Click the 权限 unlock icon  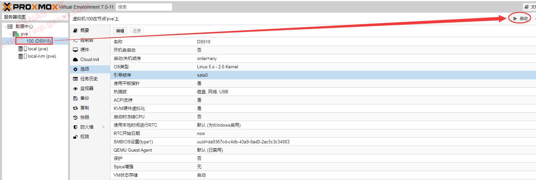click(x=75, y=137)
